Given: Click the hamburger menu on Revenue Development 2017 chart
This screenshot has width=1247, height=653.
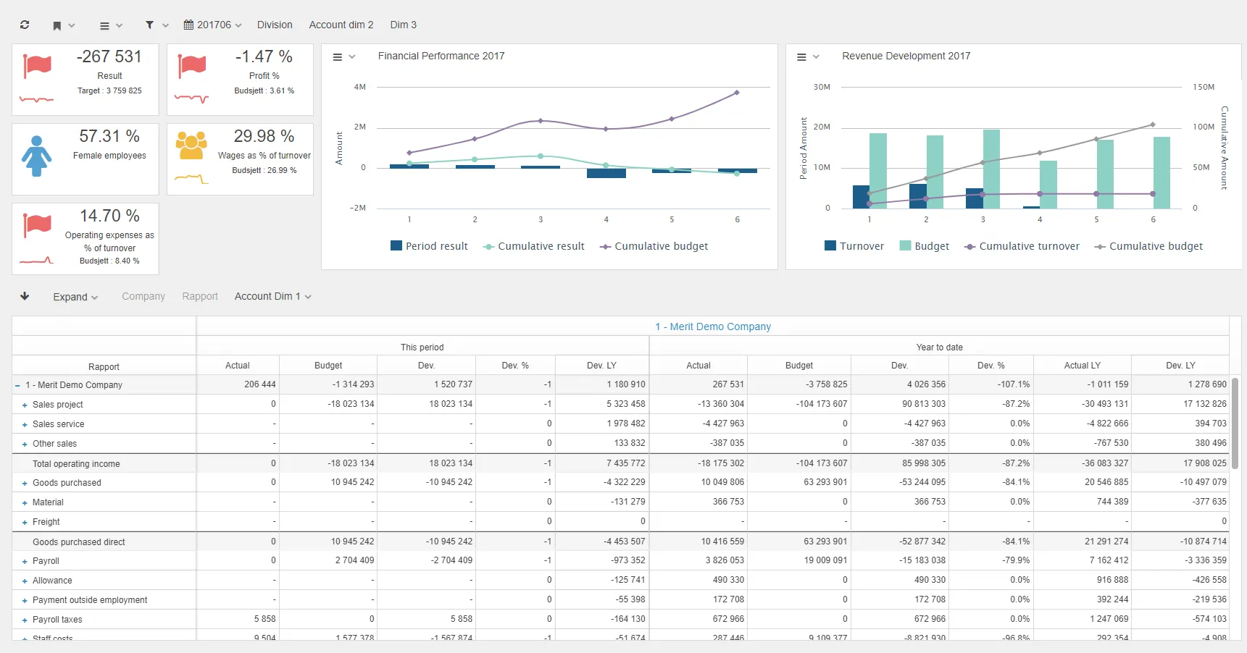Looking at the screenshot, I should 801,56.
